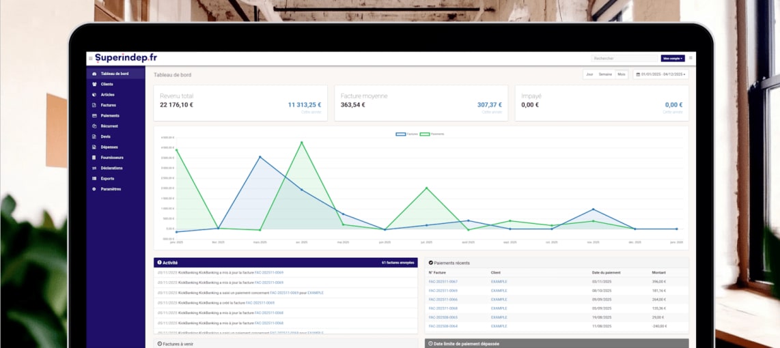Screen dimensions: 780x348
Task: Select the Mois grouping option
Action: coord(621,74)
